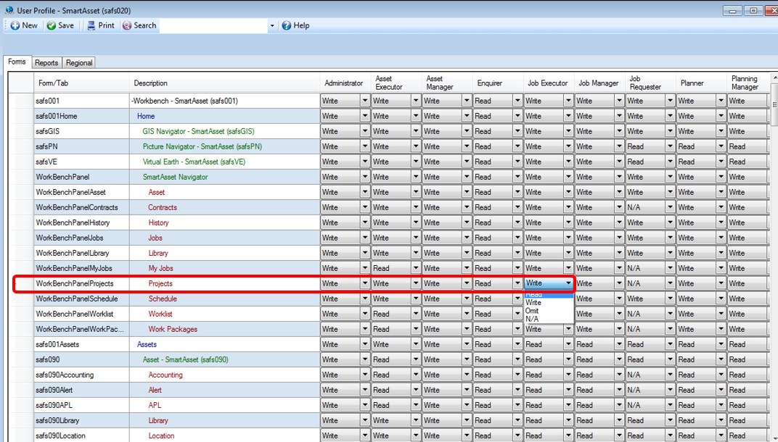Screen dimensions: 778x442
Task: Switch to the Regional tab
Action: [79, 62]
